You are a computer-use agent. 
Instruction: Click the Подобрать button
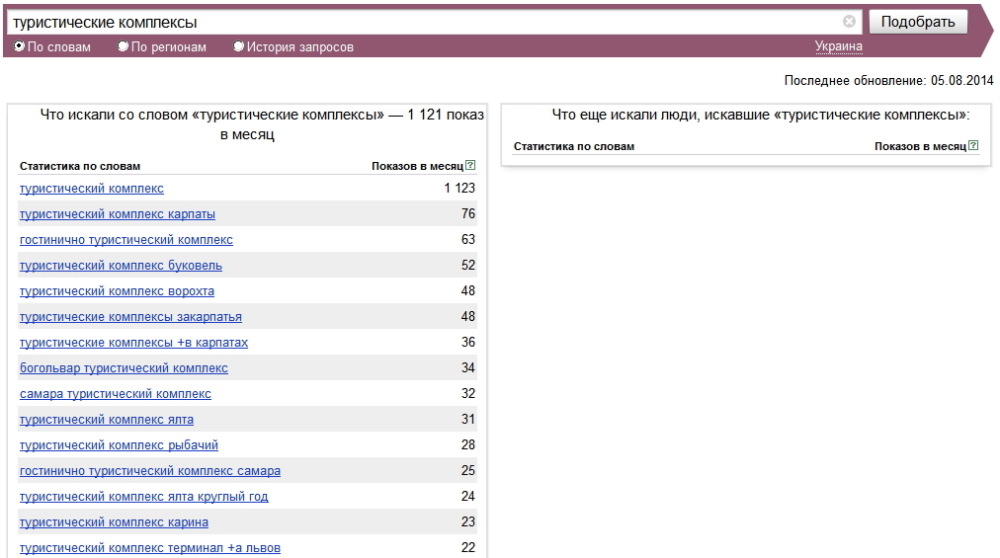pyautogui.click(x=918, y=22)
